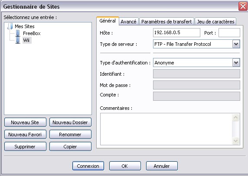Select the Wii site entry

pyautogui.click(x=26, y=40)
